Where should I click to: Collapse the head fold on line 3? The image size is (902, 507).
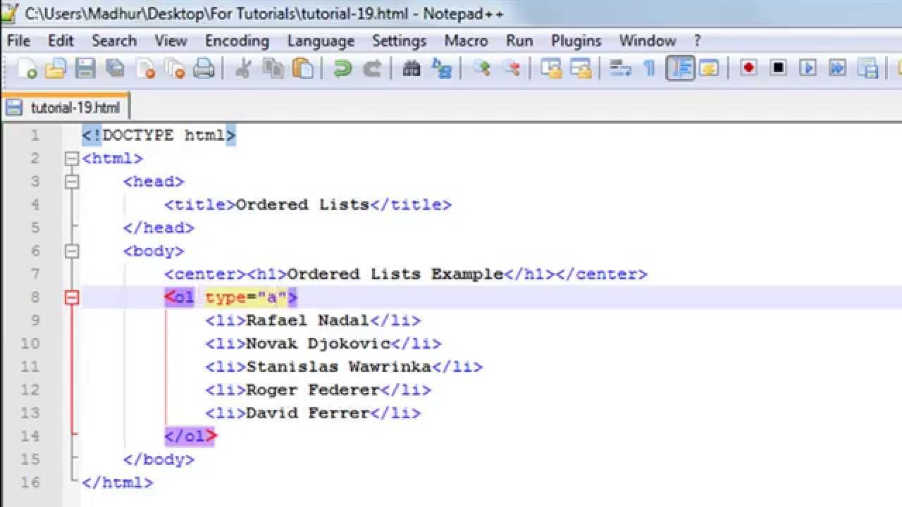71,182
